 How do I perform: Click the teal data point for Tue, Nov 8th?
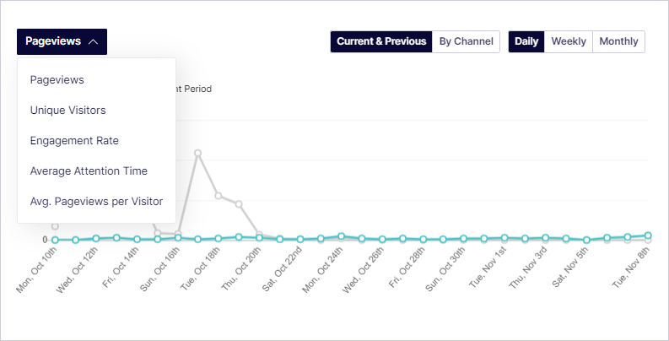648,235
